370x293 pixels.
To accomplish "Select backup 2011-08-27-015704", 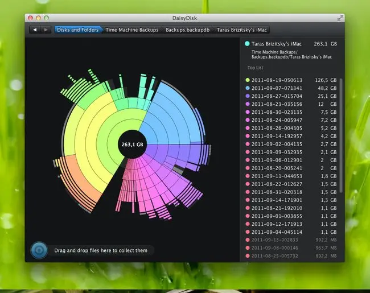I will [291, 96].
